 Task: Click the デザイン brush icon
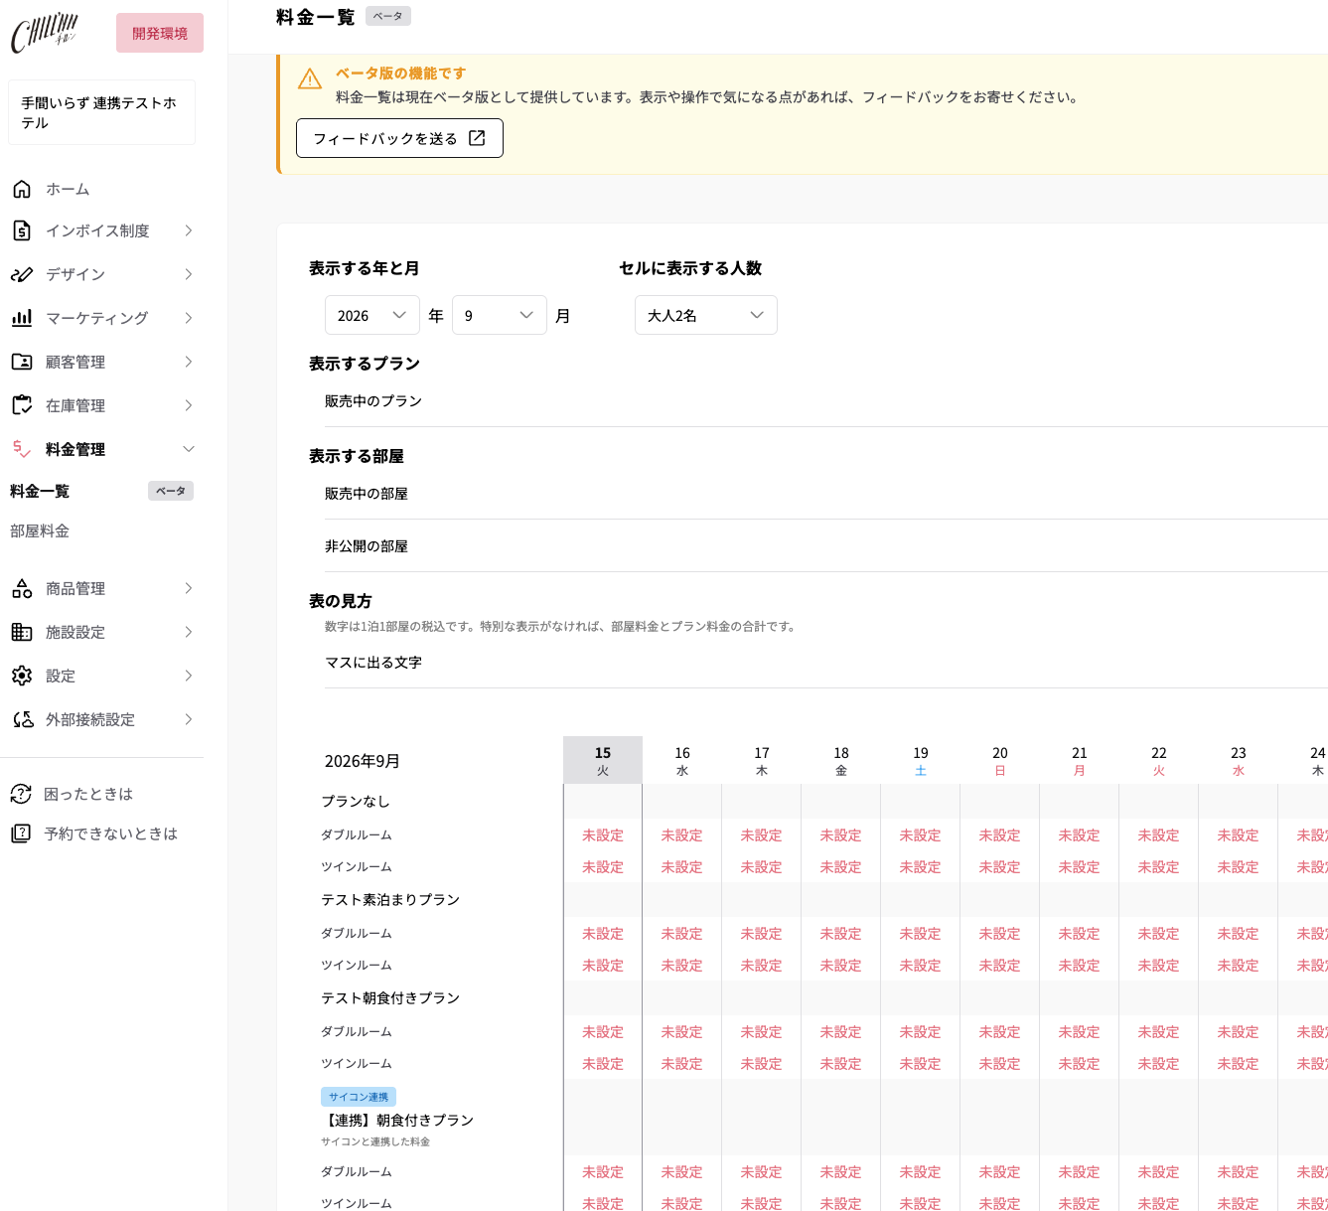[x=22, y=274]
